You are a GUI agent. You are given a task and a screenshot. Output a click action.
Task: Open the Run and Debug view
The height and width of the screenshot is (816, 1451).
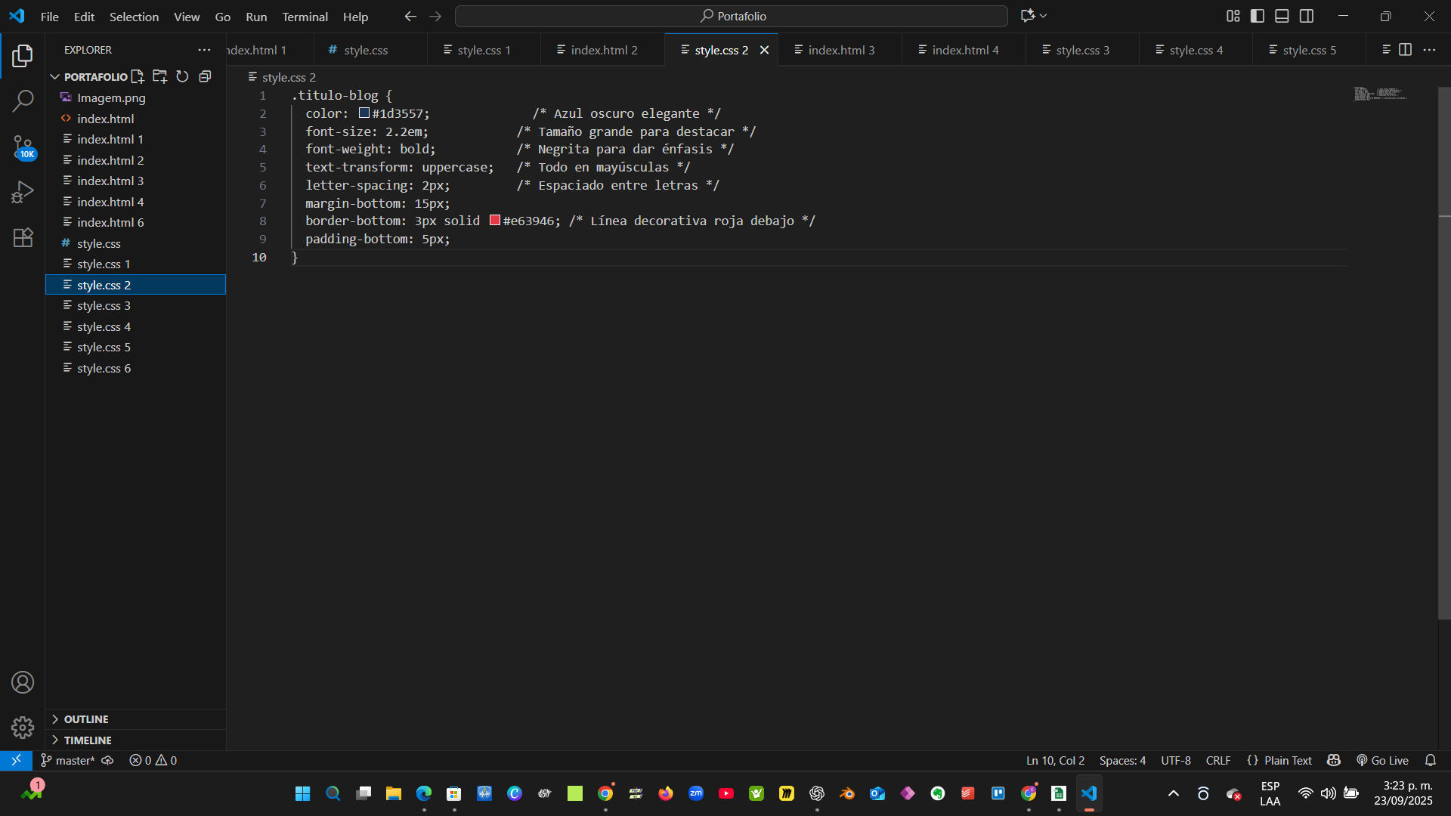pyautogui.click(x=23, y=192)
